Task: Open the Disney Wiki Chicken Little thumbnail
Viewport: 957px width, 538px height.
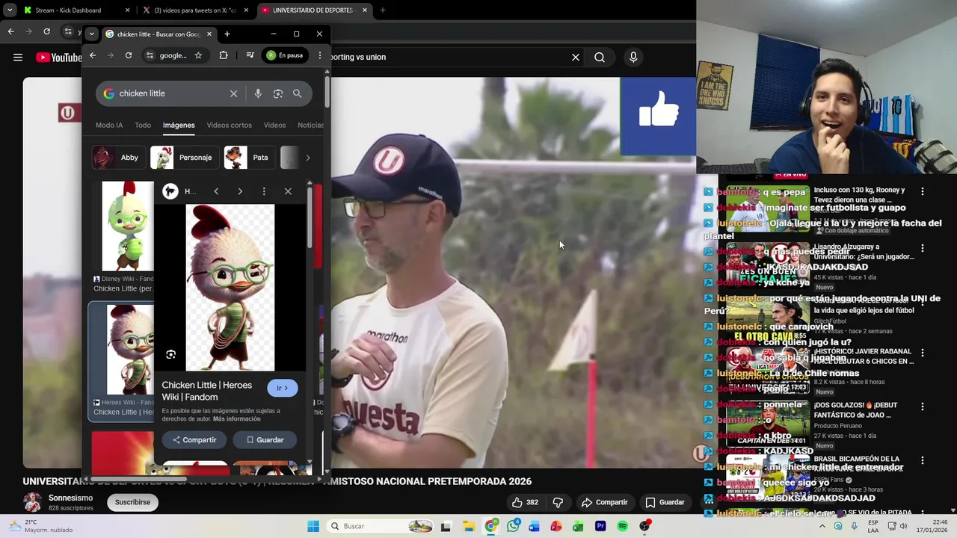Action: point(128,226)
